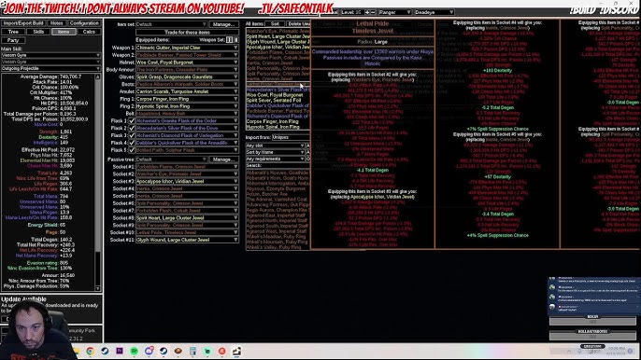Viewport: 641px width, 360px height.
Task: Switch to the Tree tab
Action: coord(13,32)
